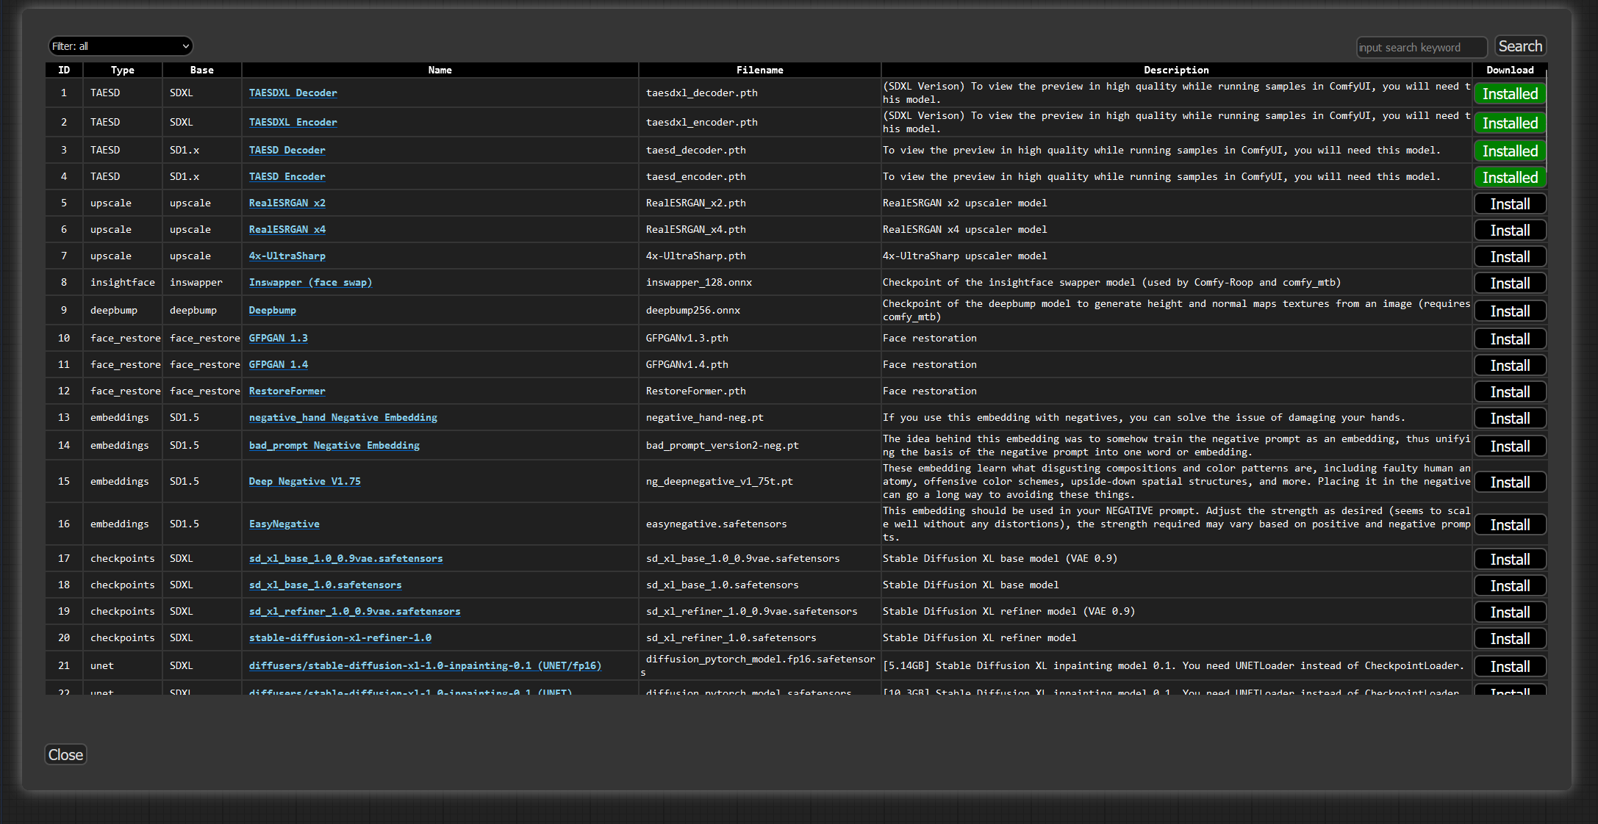1598x824 pixels.
Task: Install the 4x-UltraSharp upscaler
Action: tap(1510, 257)
